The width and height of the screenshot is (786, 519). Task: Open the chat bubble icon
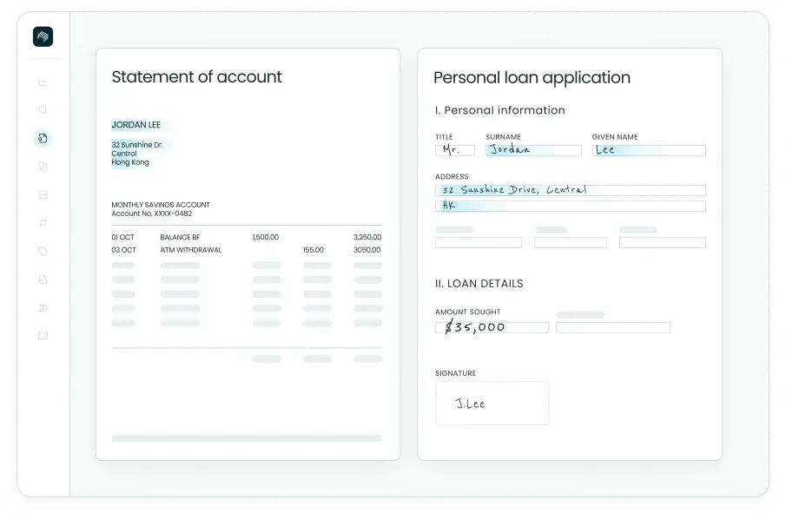coord(43,336)
